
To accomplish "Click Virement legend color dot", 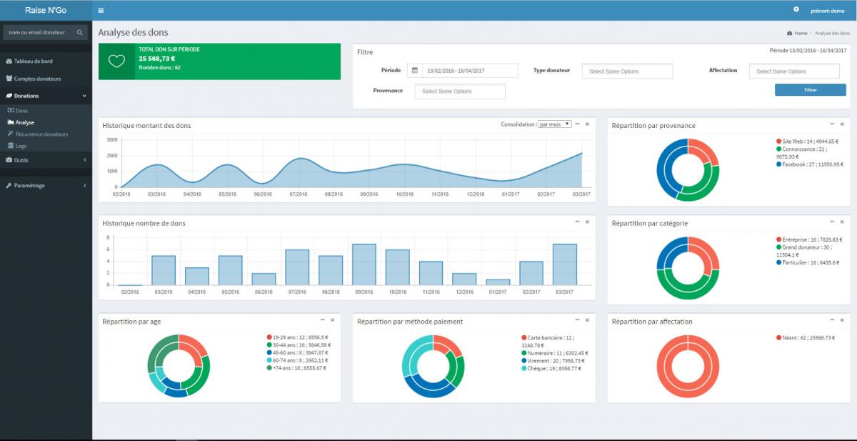I will pyautogui.click(x=524, y=361).
